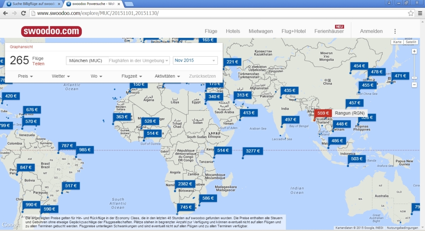Screen dimensions: 425x231
Task: Click the 457 € price marker
Action: tap(354, 103)
